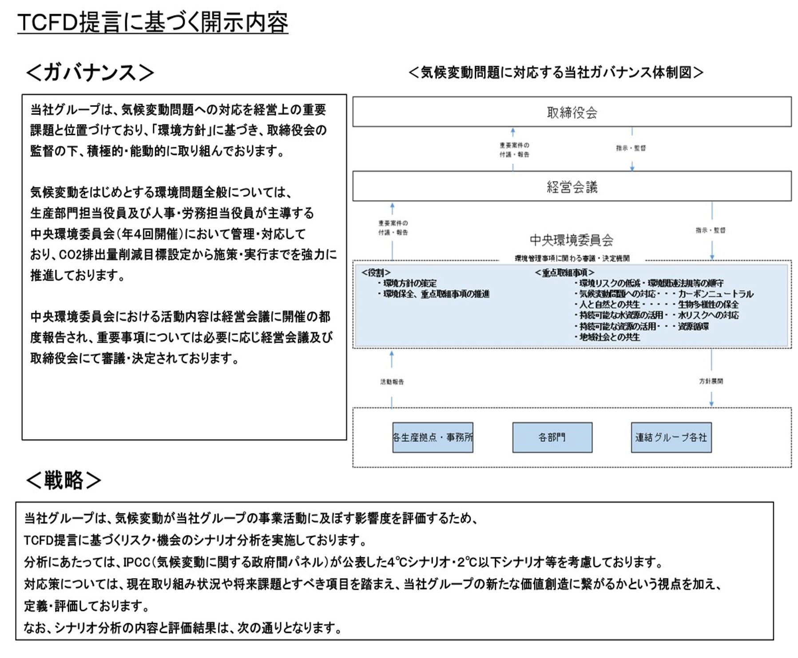Select the 連結グループ各社 box
The width and height of the screenshot is (798, 658).
coord(671,437)
